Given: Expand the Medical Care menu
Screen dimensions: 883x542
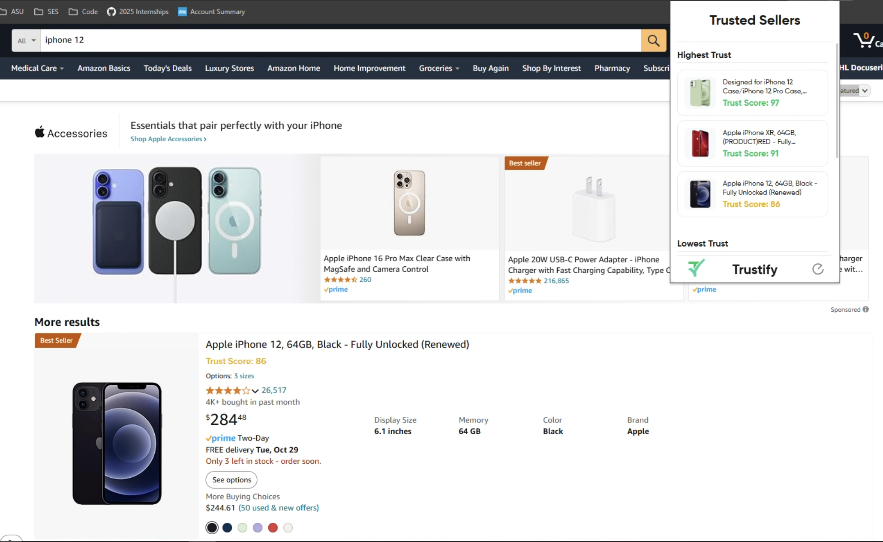Looking at the screenshot, I should [37, 68].
